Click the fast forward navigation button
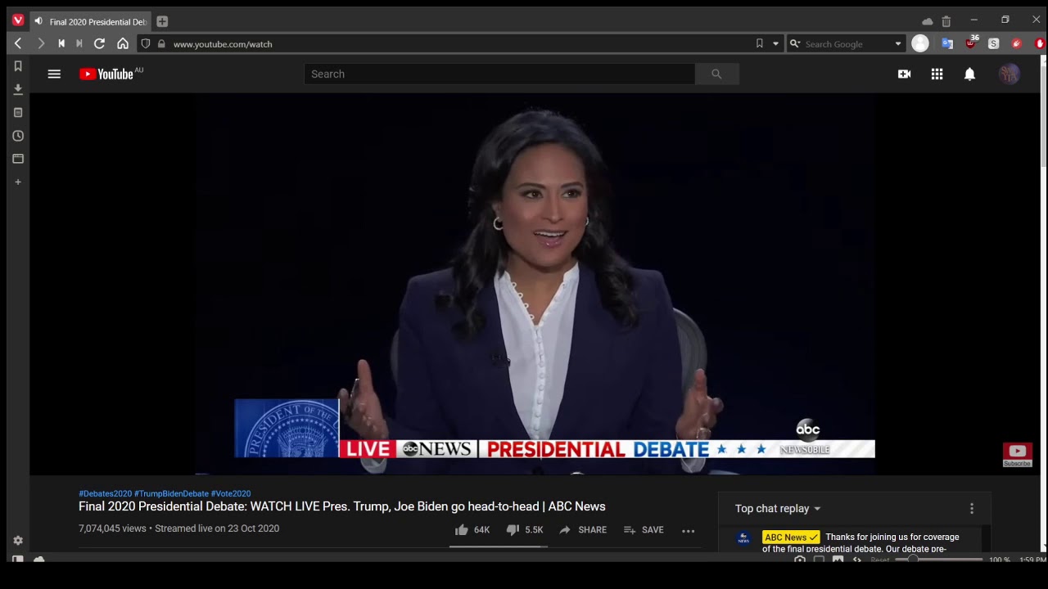 [79, 43]
